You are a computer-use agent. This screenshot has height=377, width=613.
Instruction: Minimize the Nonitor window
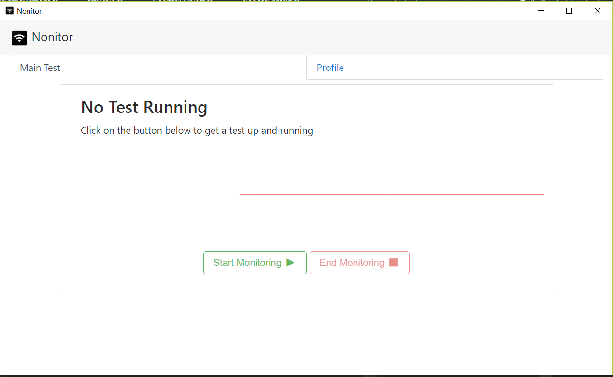tap(541, 11)
